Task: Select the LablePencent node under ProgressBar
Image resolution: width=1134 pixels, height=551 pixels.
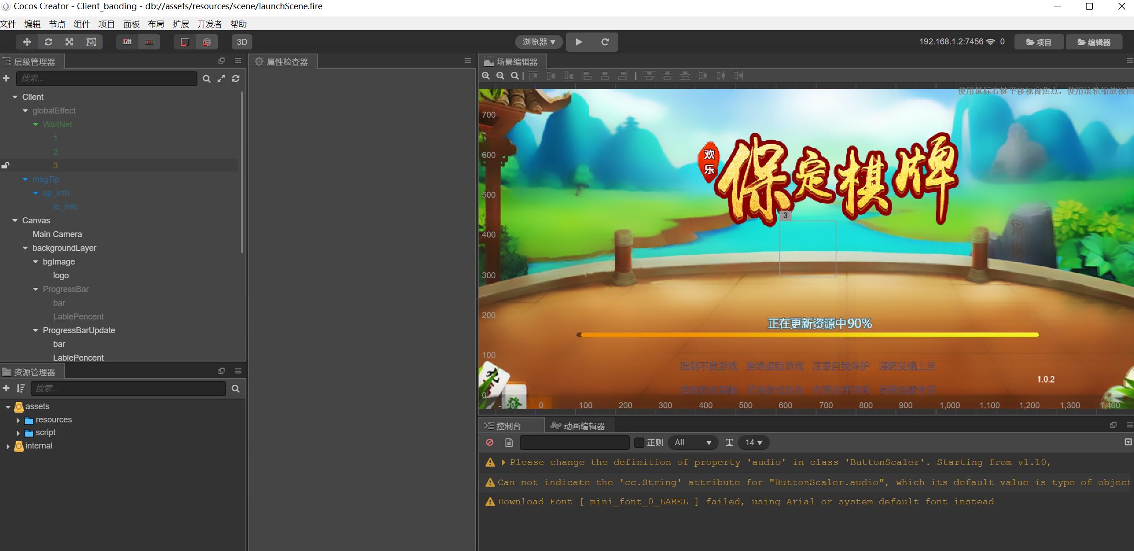Action: [78, 317]
